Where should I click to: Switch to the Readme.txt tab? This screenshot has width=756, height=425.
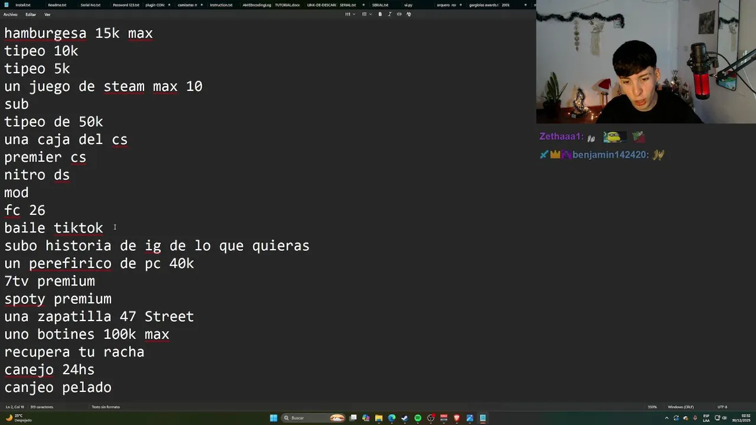(x=57, y=5)
